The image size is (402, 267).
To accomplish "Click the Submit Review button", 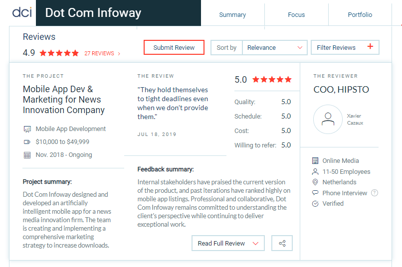I will coord(174,47).
